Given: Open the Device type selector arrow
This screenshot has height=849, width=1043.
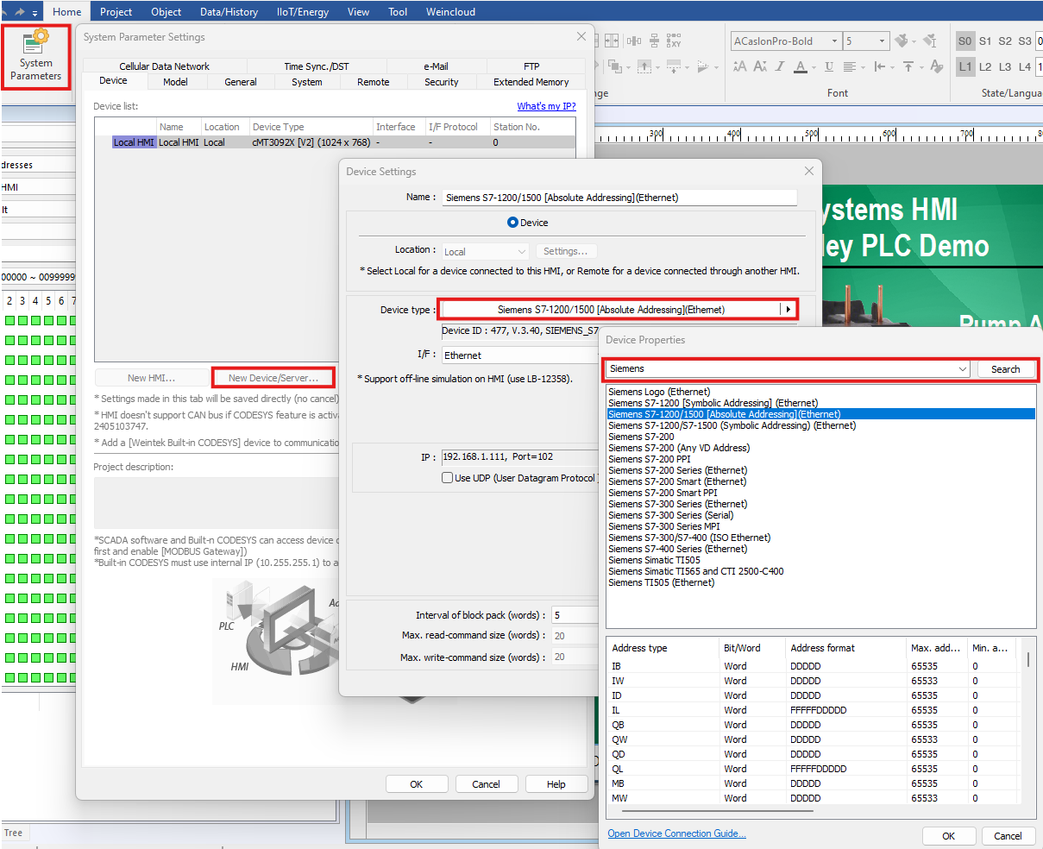Looking at the screenshot, I should pyautogui.click(x=788, y=309).
